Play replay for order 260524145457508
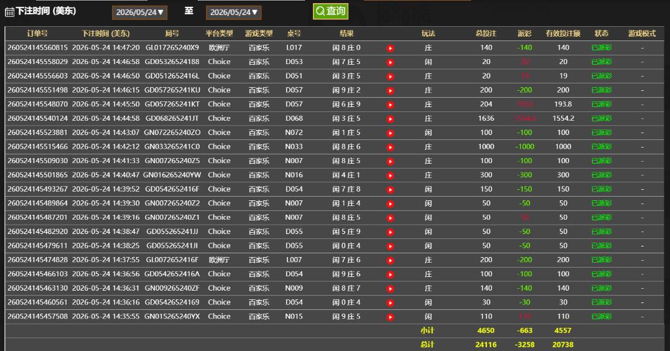The height and width of the screenshot is (351, 670). [390, 317]
